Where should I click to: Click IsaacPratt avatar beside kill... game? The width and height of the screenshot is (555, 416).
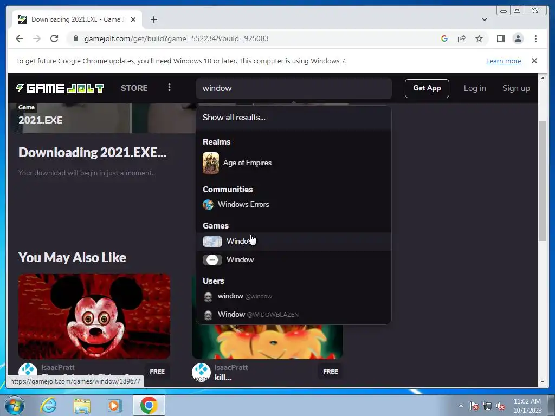point(201,372)
